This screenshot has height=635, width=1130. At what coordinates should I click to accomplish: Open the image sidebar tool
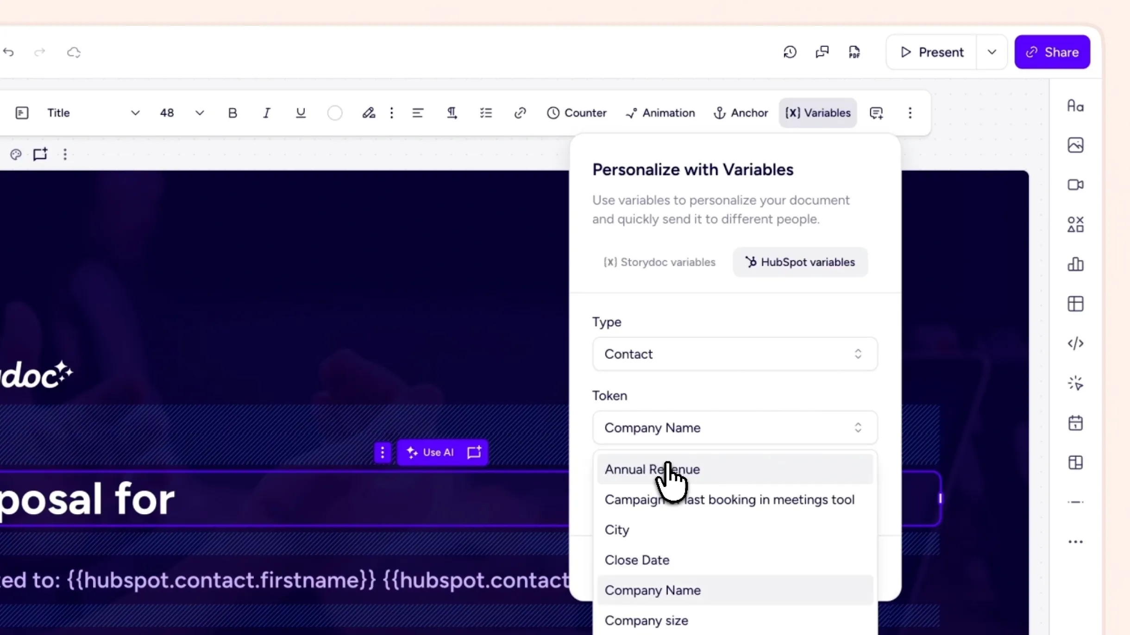1075,145
